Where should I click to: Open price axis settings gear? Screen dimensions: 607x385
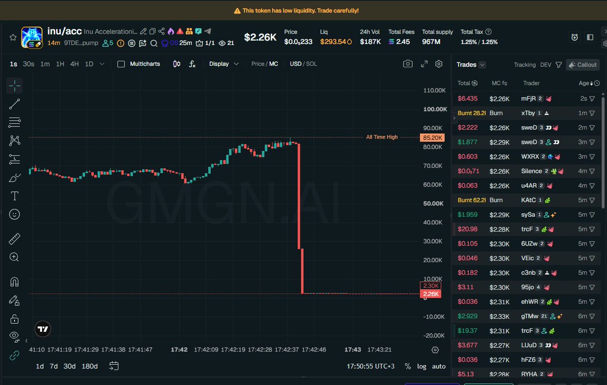(435, 350)
